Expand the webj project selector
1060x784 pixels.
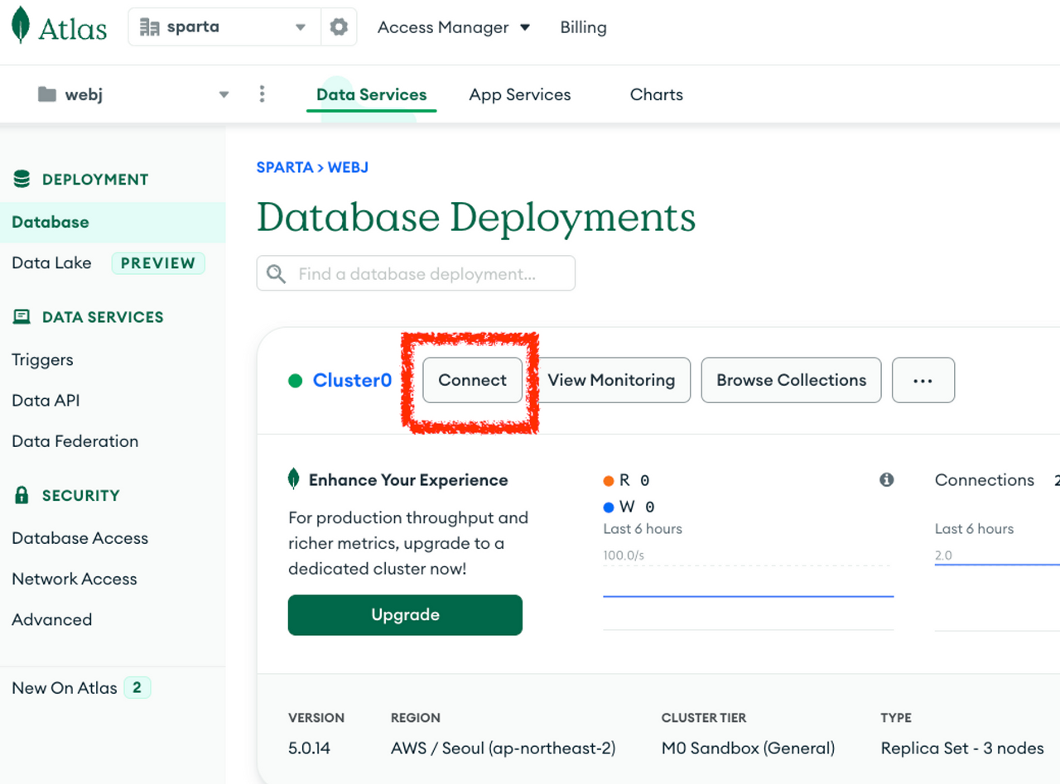(224, 94)
